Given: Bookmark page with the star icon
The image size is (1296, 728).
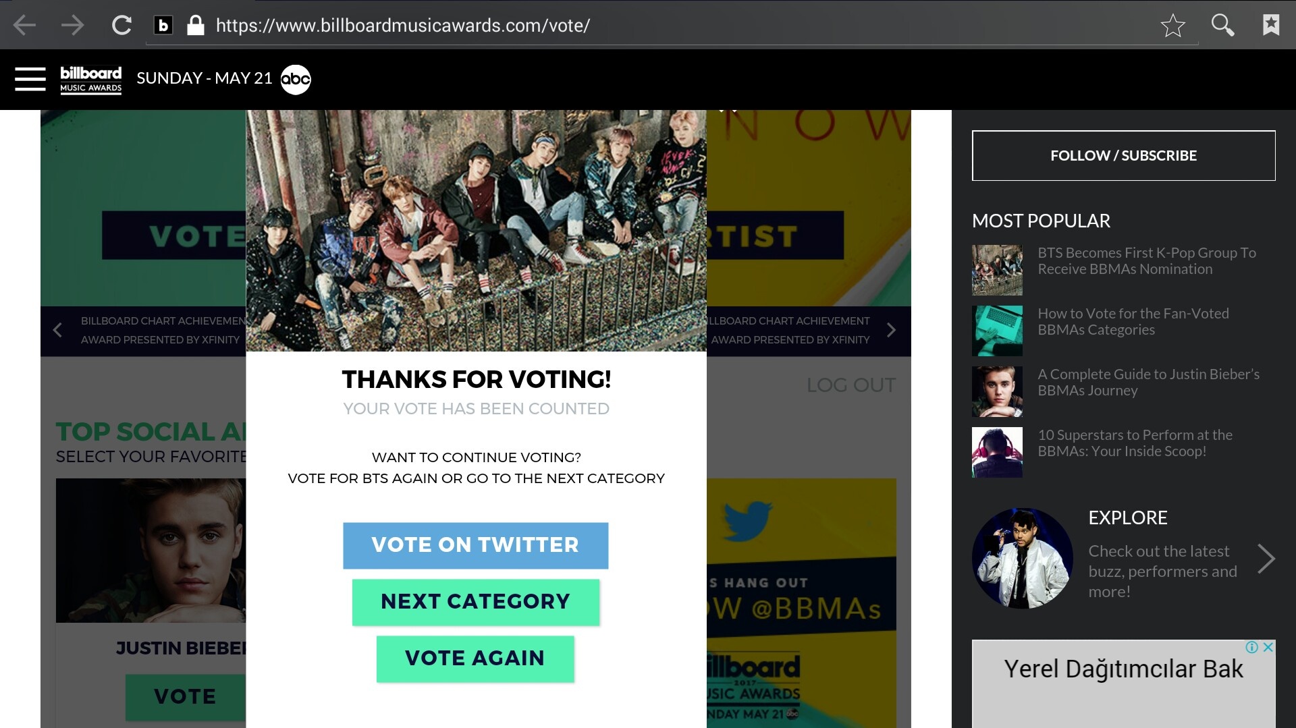Looking at the screenshot, I should point(1172,26).
